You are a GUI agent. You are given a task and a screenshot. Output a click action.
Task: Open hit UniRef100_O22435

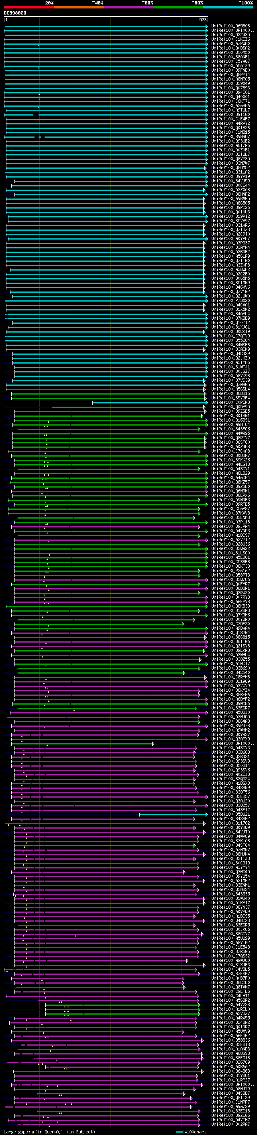click(x=230, y=35)
